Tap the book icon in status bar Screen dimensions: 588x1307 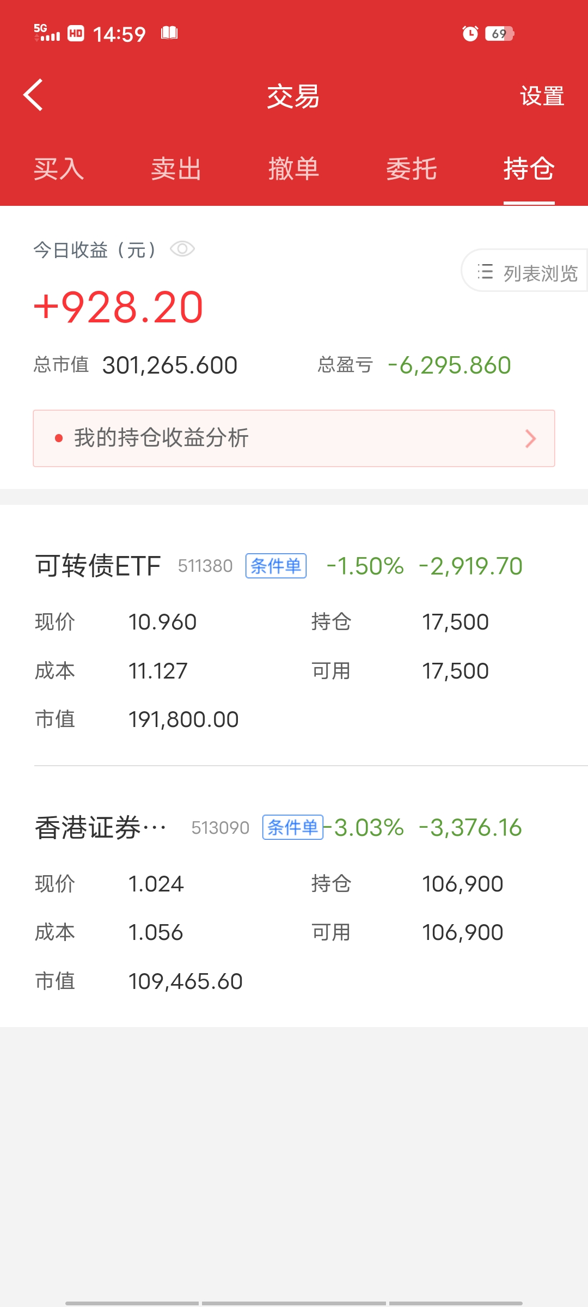pos(169,33)
